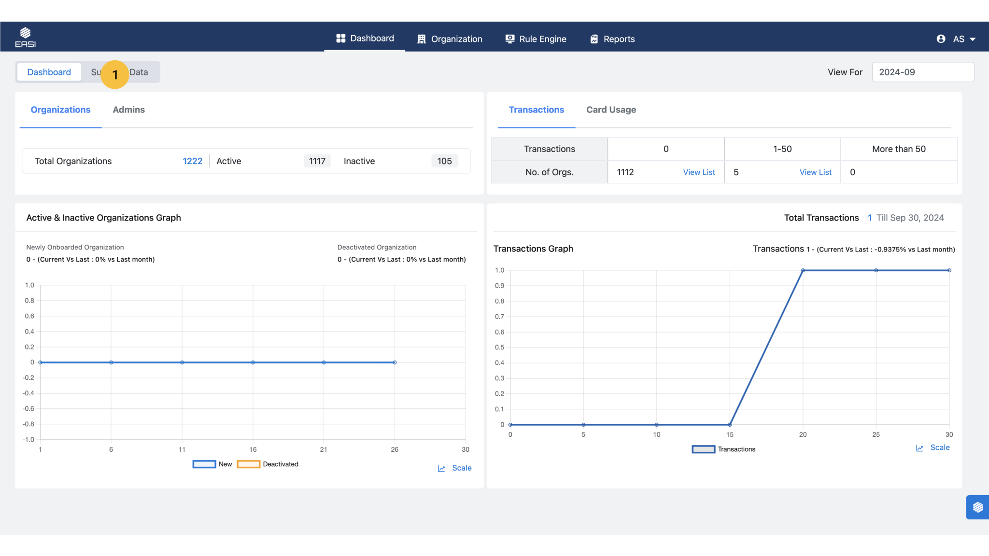Click the yellow step marker numbered 1
Image resolution: width=989 pixels, height=556 pixels.
(x=115, y=74)
